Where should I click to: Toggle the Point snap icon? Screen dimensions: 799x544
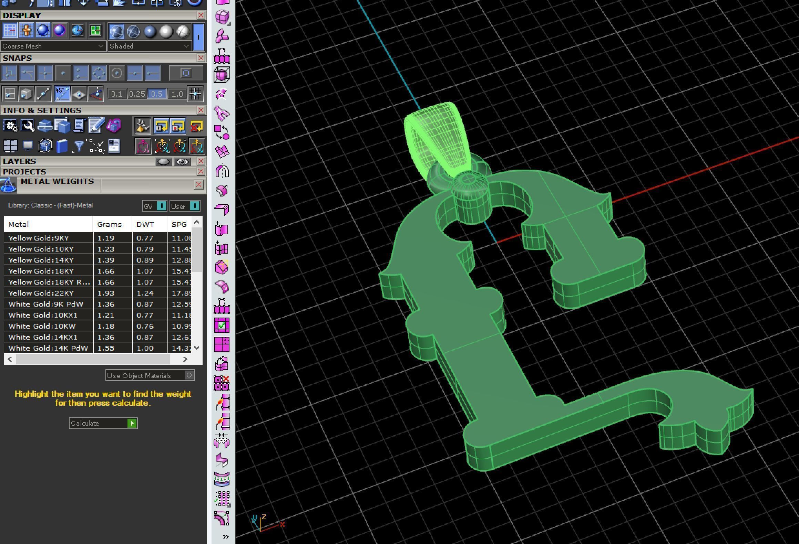tap(63, 73)
